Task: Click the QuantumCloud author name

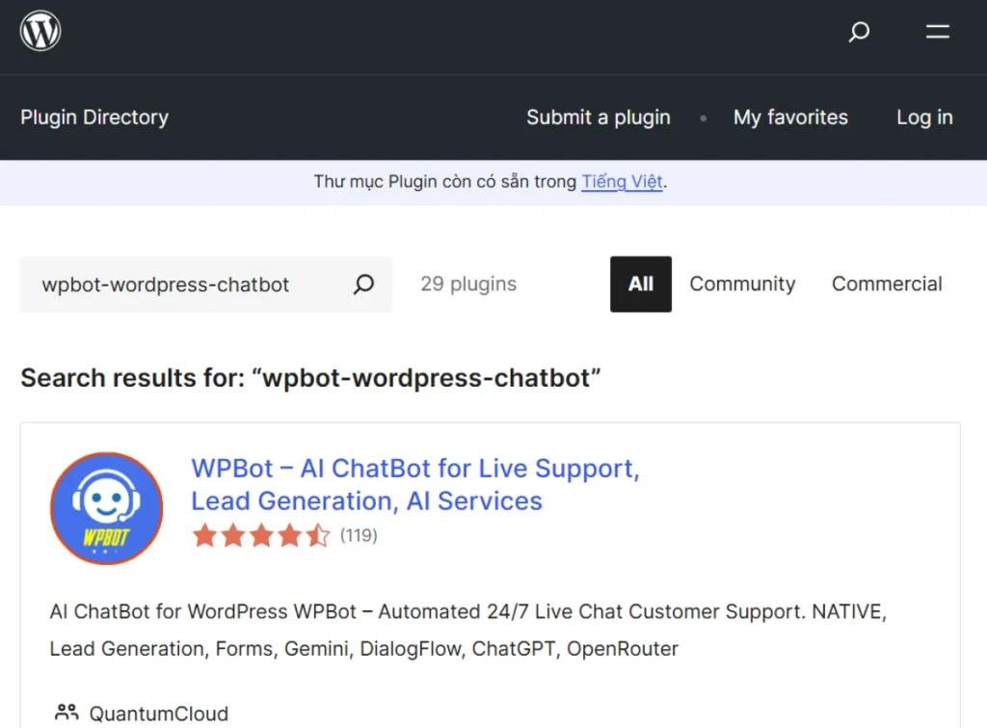Action: [x=159, y=714]
